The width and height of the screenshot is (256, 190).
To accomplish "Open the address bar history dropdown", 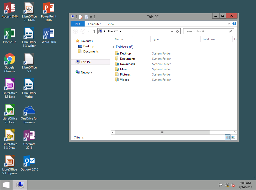I will point(172,31).
